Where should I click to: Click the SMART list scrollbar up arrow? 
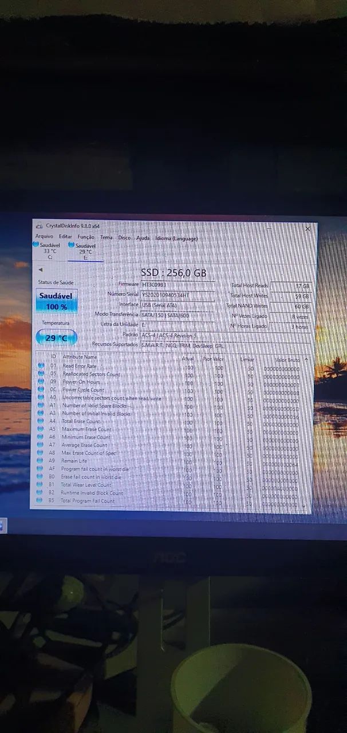(x=306, y=360)
